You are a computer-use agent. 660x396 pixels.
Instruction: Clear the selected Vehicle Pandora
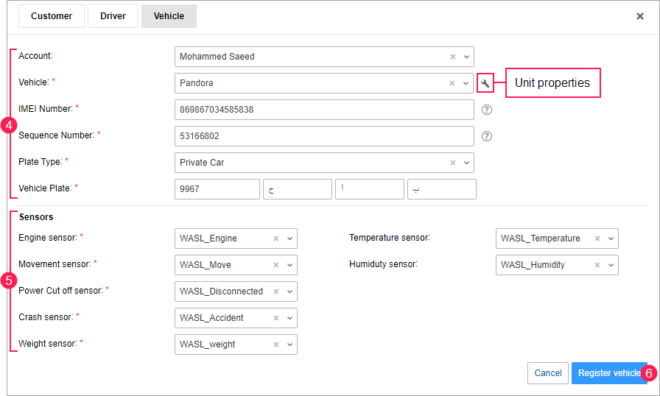[x=453, y=83]
